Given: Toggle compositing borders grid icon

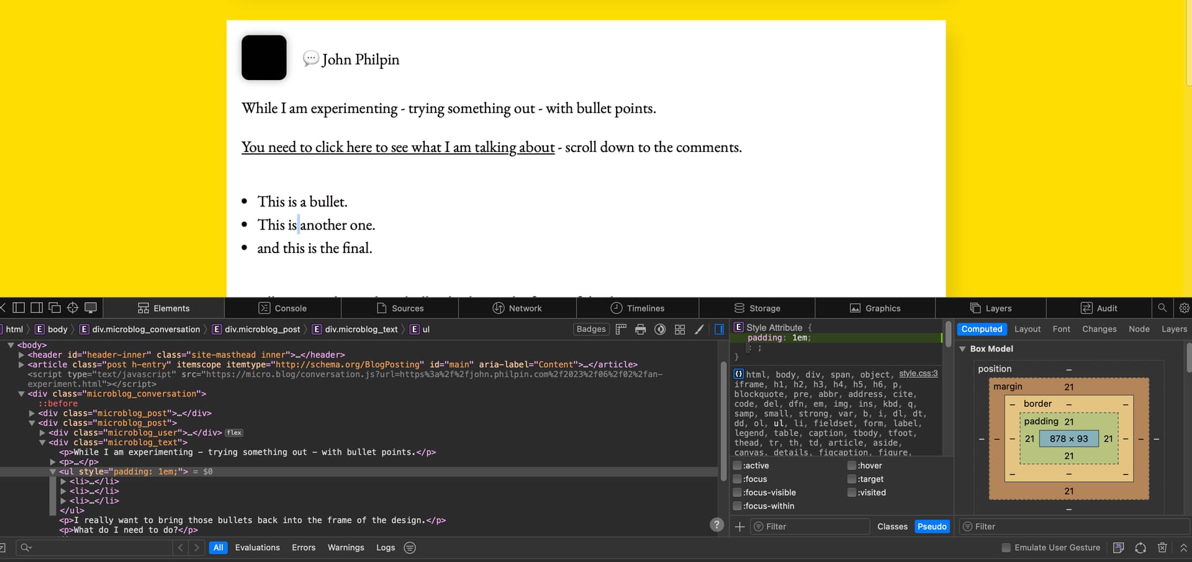Looking at the screenshot, I should 680,329.
